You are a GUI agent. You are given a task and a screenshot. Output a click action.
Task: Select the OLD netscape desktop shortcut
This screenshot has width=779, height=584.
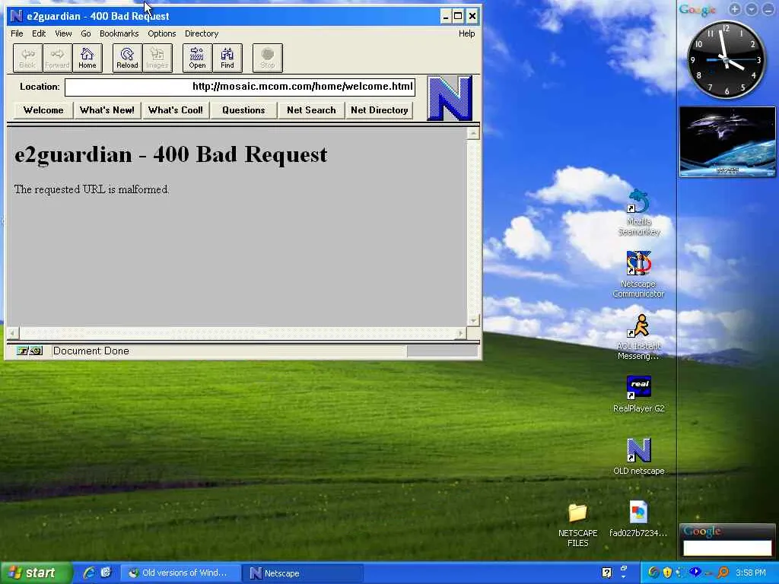638,456
